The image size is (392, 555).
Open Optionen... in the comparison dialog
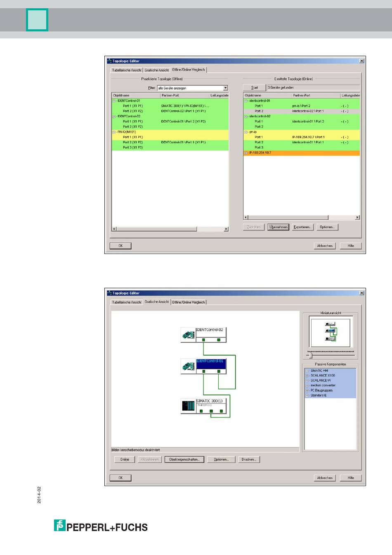point(327,227)
